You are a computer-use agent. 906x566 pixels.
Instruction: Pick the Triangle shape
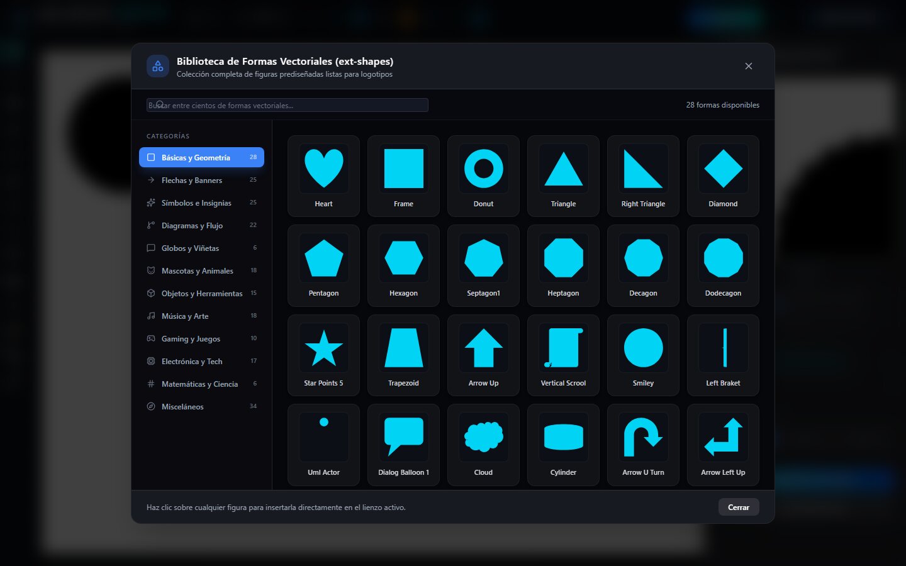point(563,176)
